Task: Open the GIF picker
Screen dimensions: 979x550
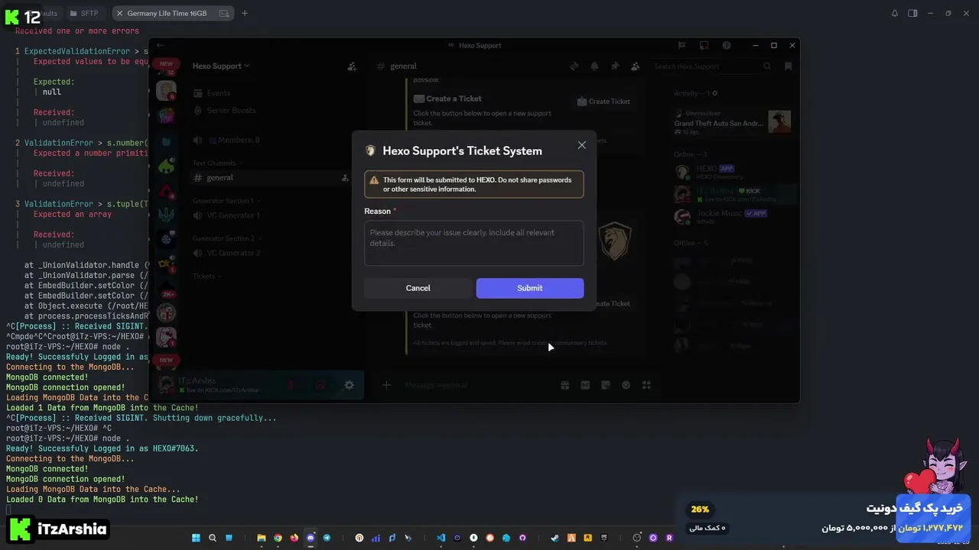Action: (585, 386)
